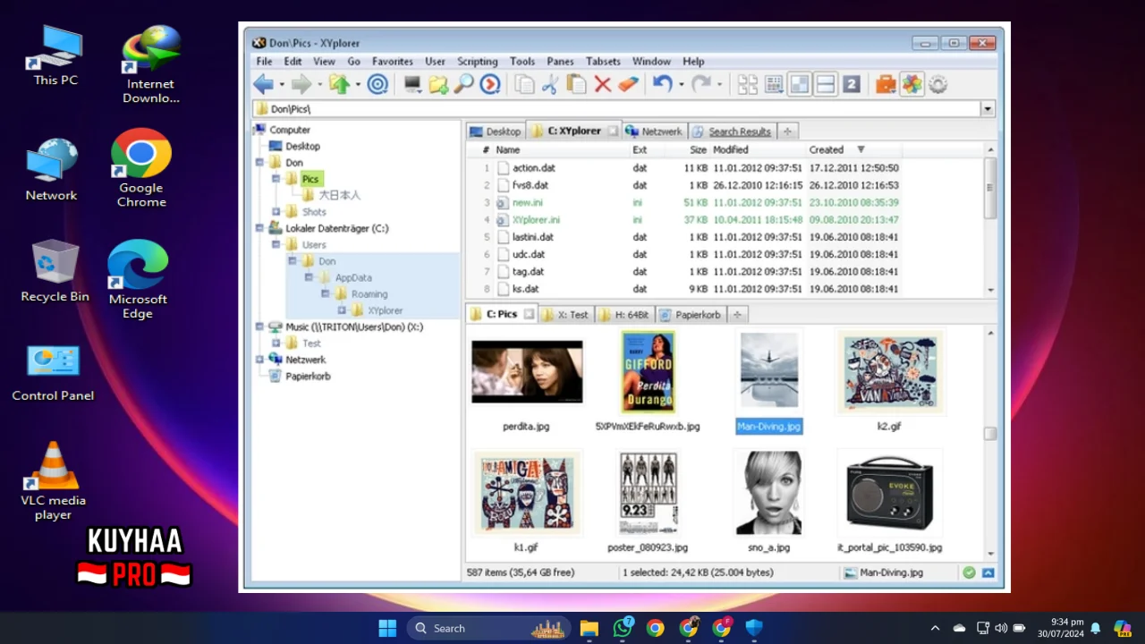
Task: Expand the Netzwerk tree node
Action: [x=260, y=360]
